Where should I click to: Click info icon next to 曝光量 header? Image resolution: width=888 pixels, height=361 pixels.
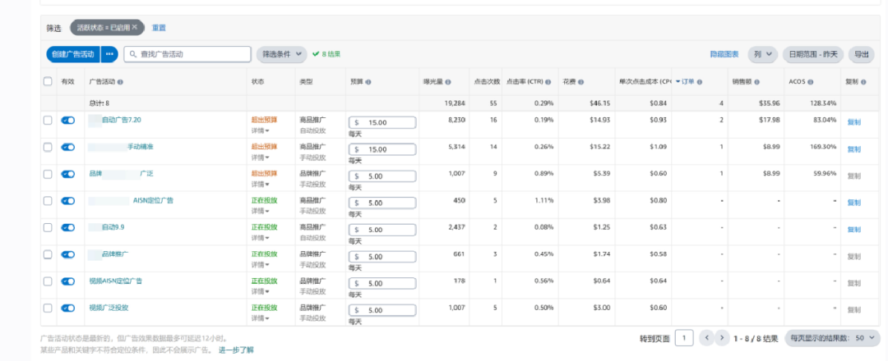pos(448,82)
